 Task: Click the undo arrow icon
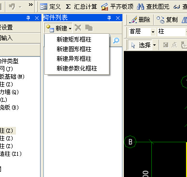coord(12,7)
